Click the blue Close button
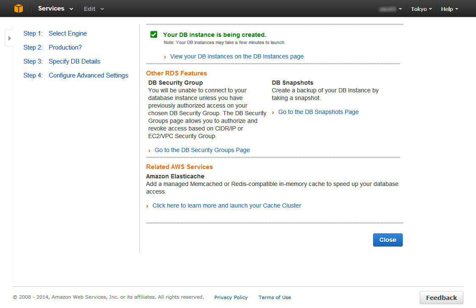This screenshot has width=476, height=308. [x=387, y=240]
